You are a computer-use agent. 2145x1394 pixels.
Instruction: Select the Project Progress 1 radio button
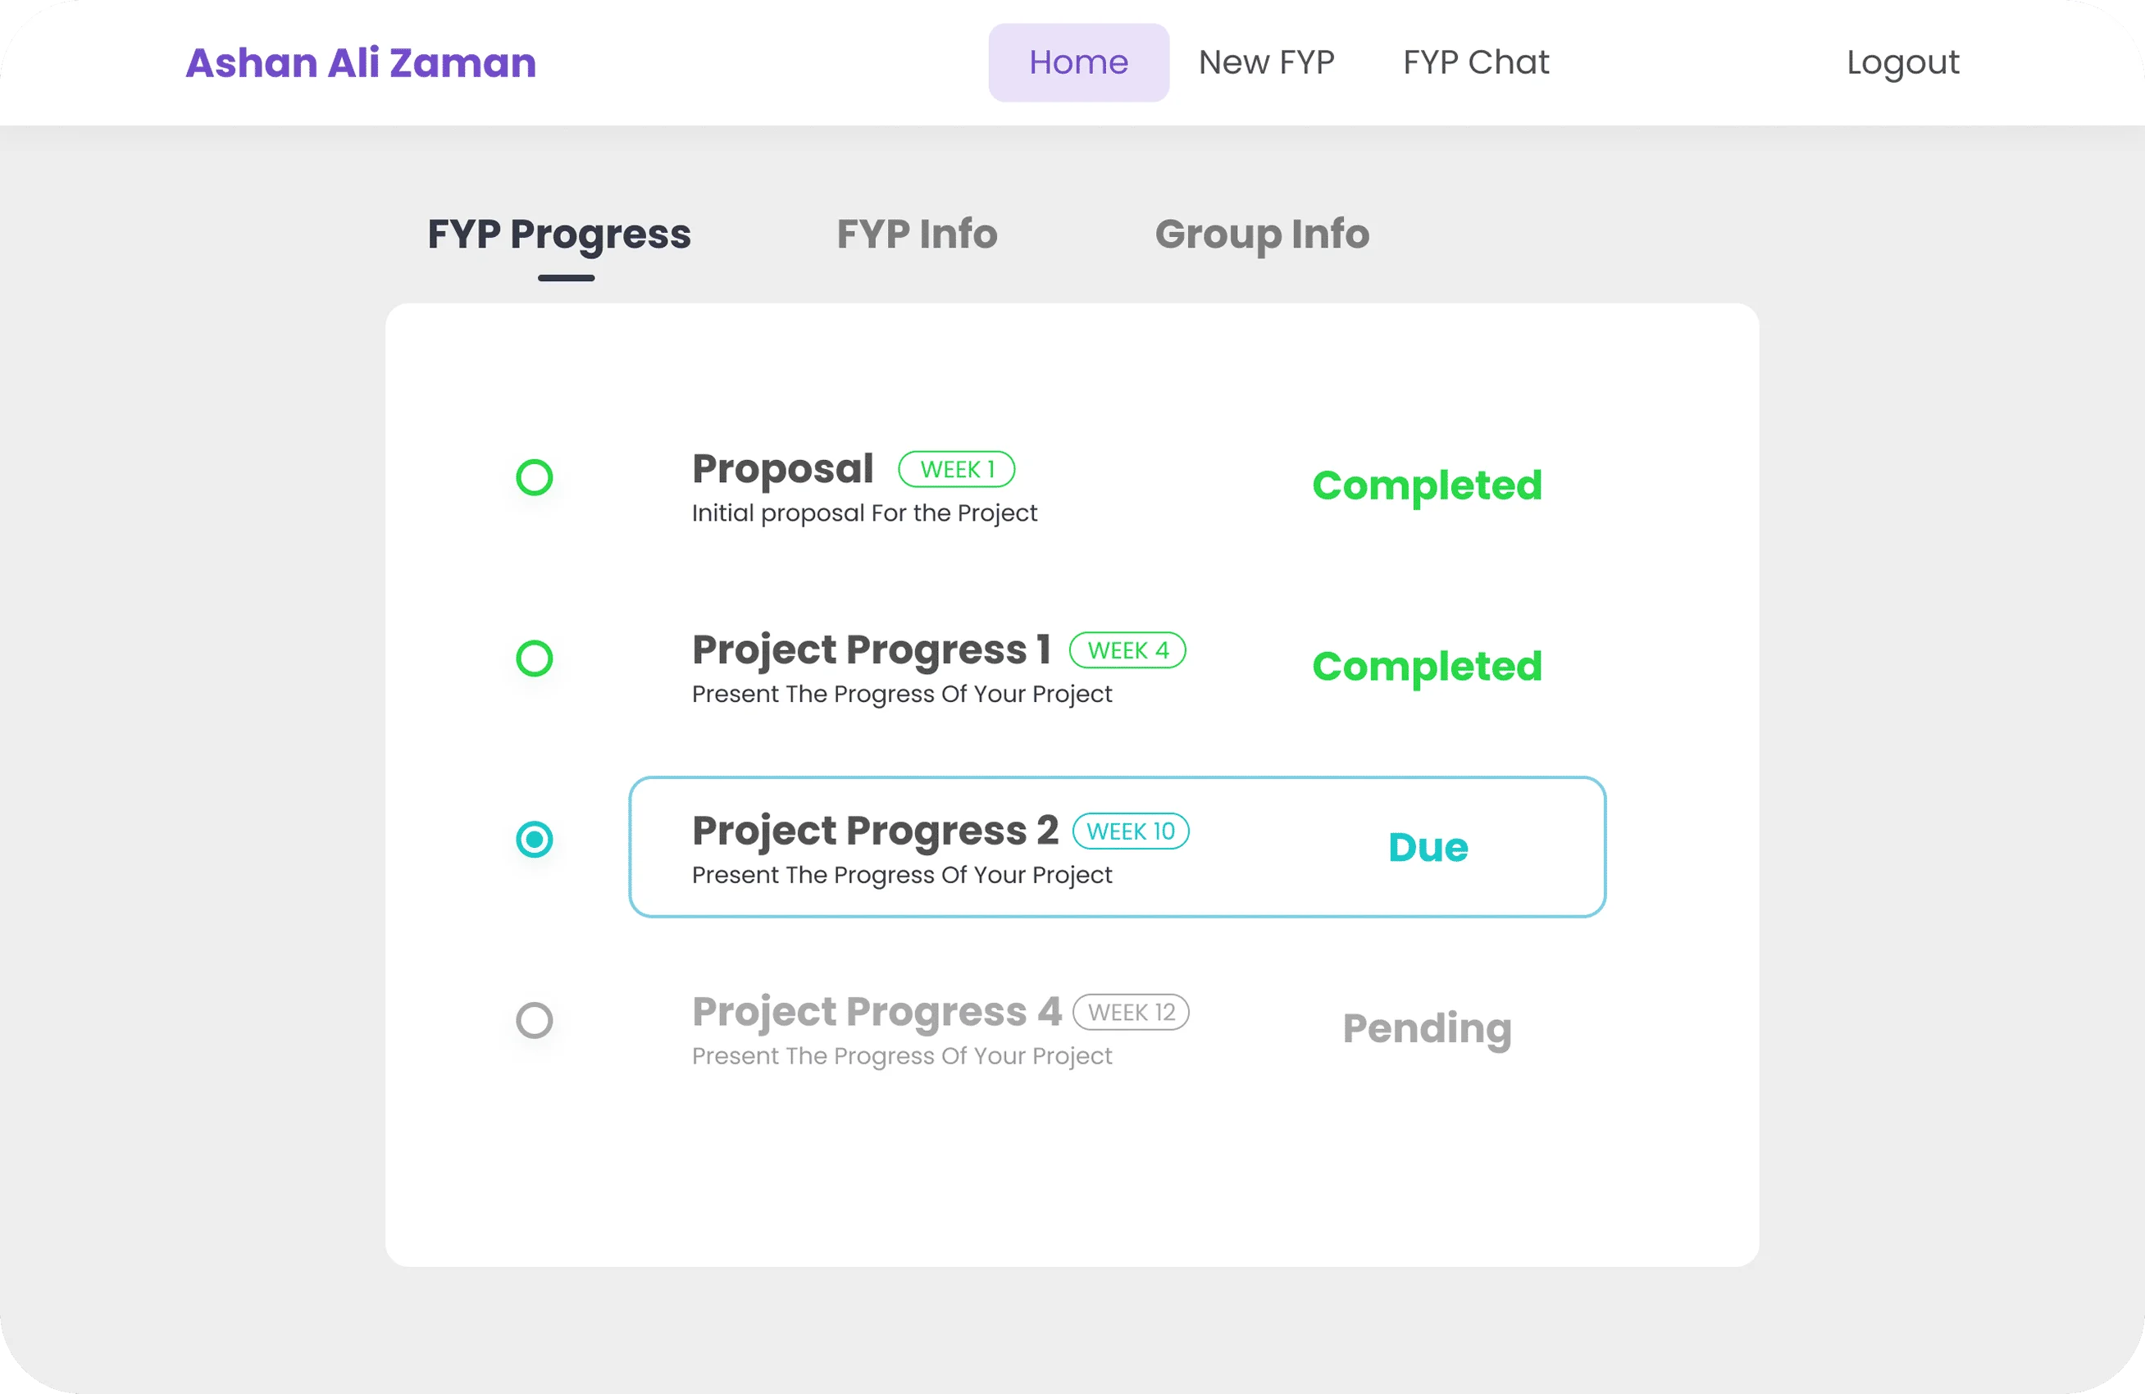(x=535, y=658)
